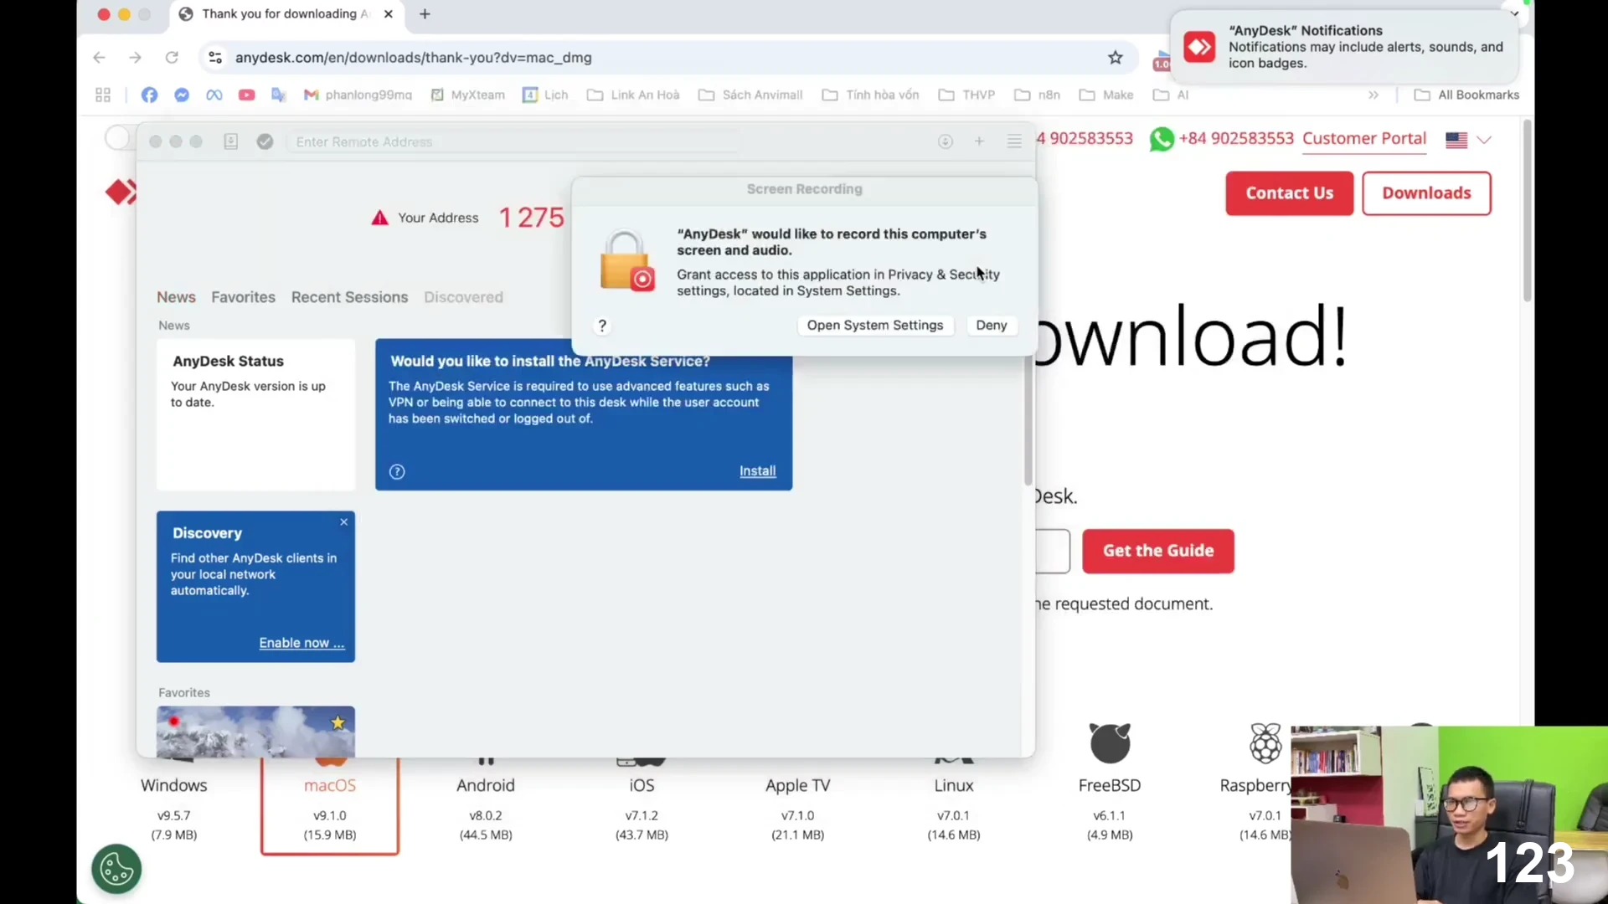Open AnyDesk address book icon
This screenshot has height=904, width=1608.
(x=230, y=141)
